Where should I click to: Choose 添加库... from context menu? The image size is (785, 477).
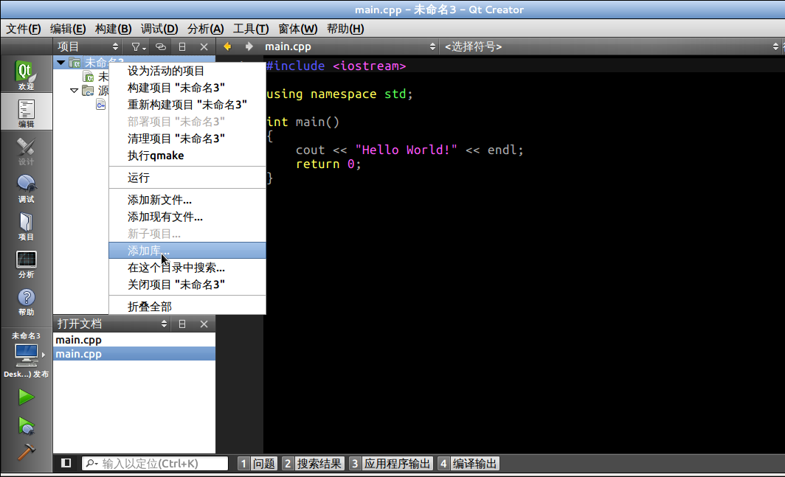(187, 251)
